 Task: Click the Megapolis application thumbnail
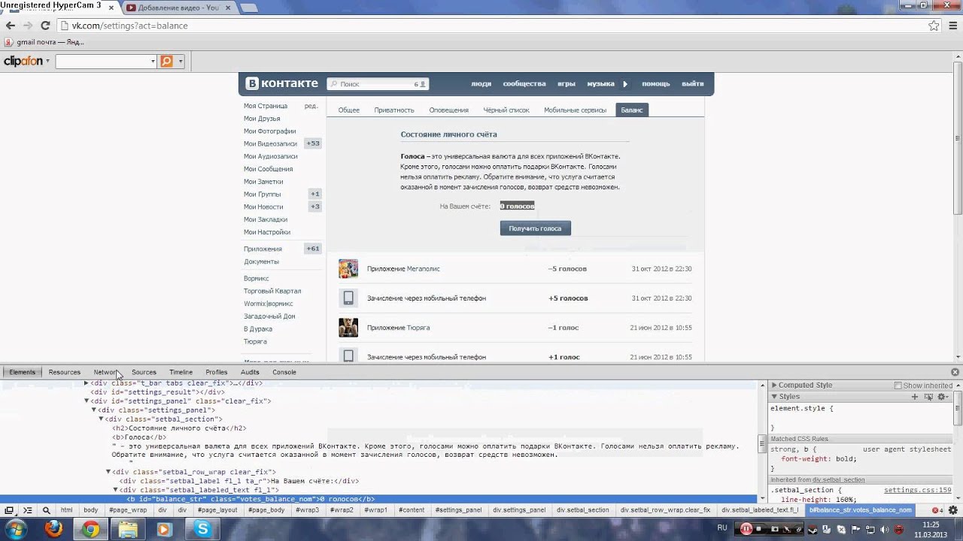[348, 268]
